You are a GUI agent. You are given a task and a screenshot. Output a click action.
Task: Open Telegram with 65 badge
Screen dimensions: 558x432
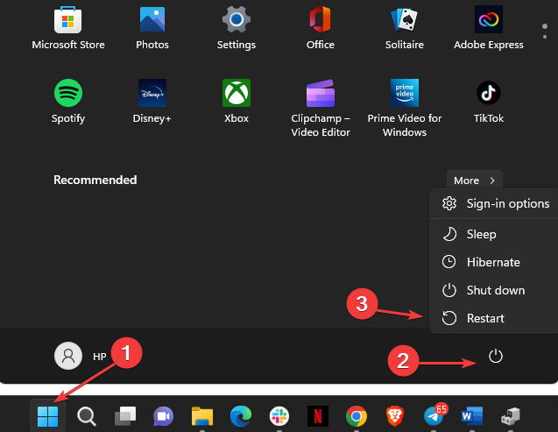(x=434, y=415)
